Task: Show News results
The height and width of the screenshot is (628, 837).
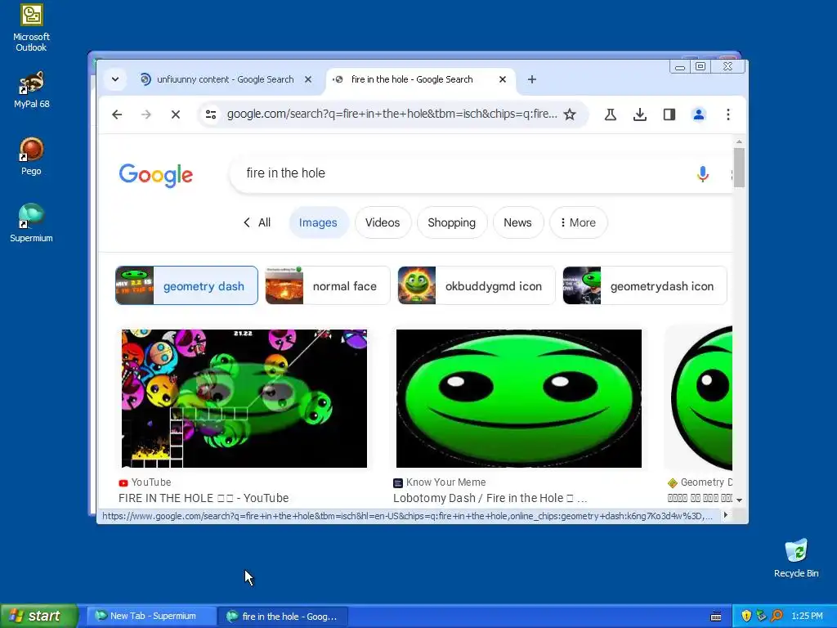Action: tap(517, 222)
